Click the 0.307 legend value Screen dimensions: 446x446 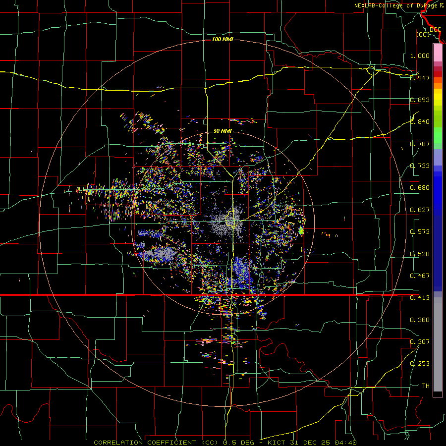pyautogui.click(x=420, y=342)
